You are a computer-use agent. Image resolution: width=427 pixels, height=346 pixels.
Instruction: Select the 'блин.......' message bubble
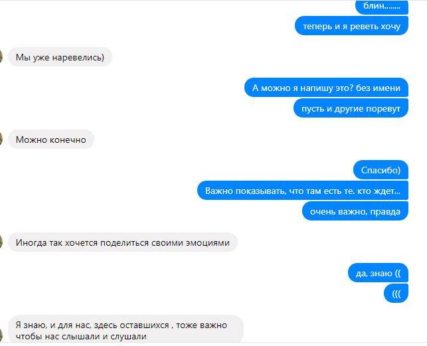tap(382, 6)
